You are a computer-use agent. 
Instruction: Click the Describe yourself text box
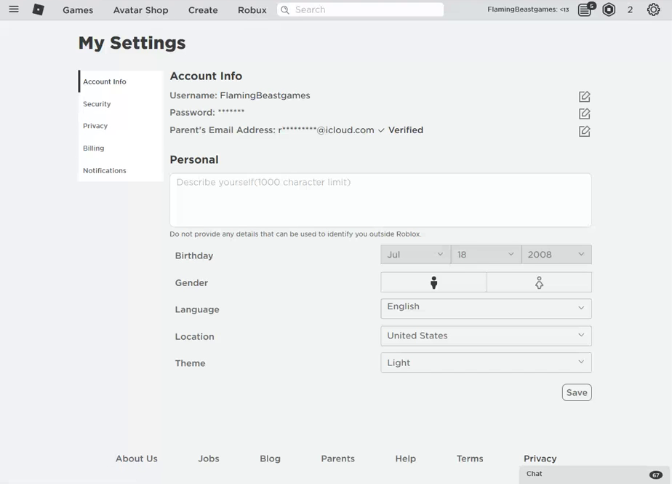[x=380, y=200]
